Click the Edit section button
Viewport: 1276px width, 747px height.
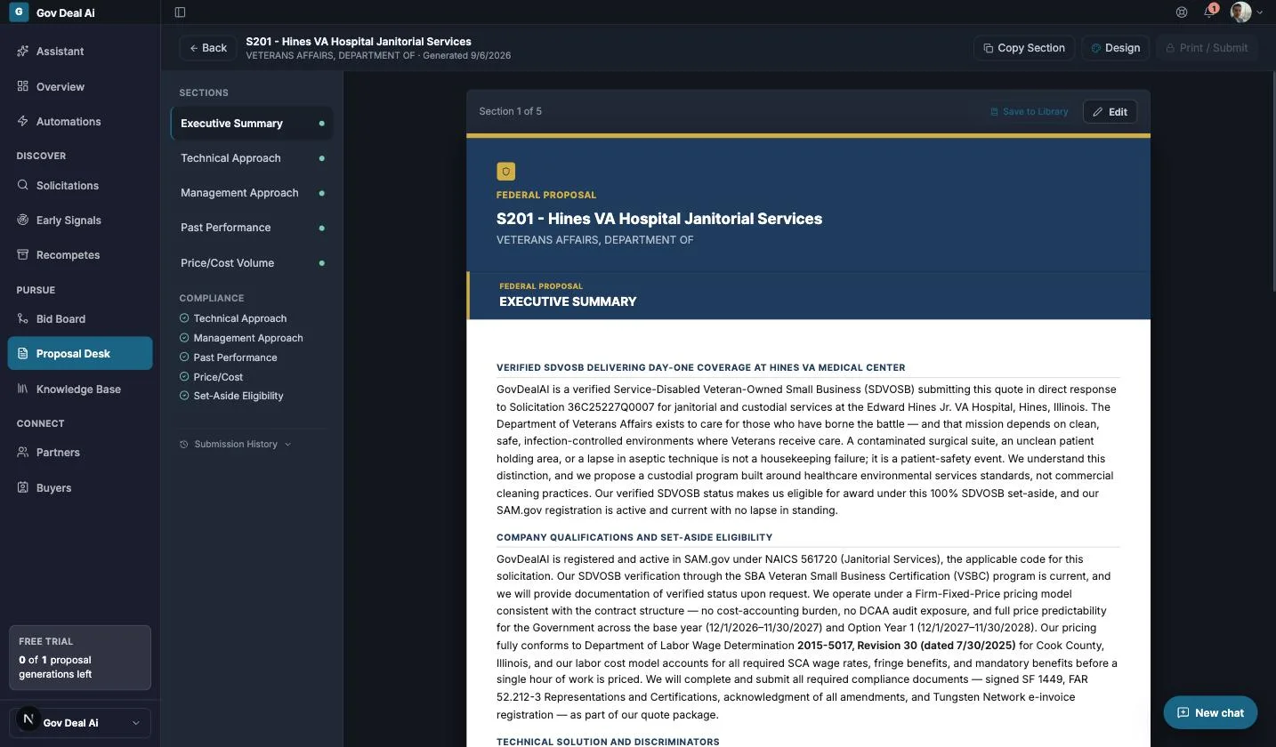1110,112
